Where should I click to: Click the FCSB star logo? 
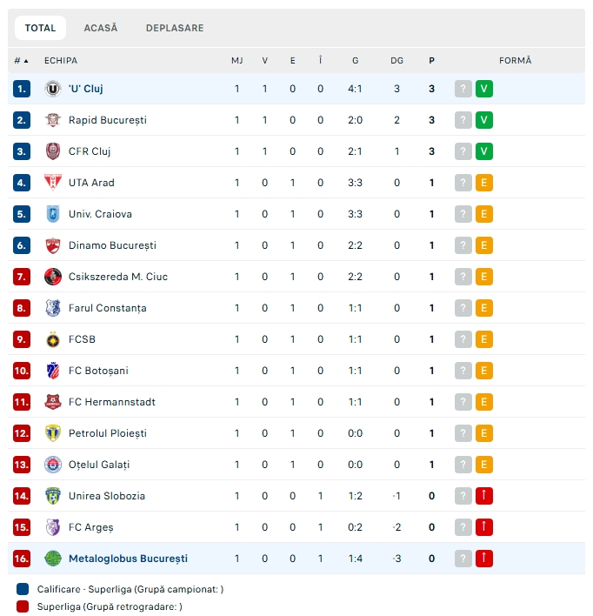[53, 339]
